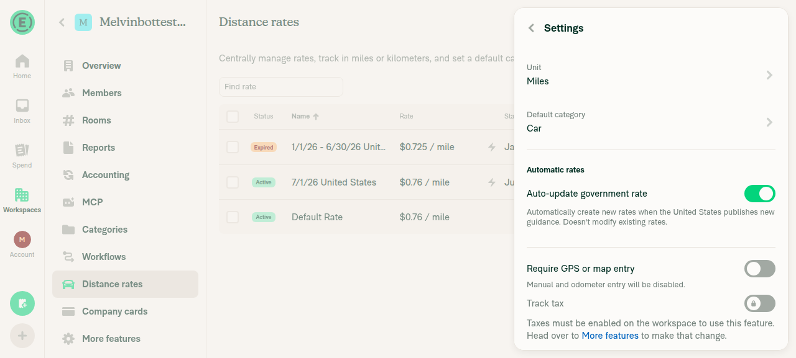The image size is (796, 358).
Task: Go back using the workspace back chevron
Action: [62, 22]
